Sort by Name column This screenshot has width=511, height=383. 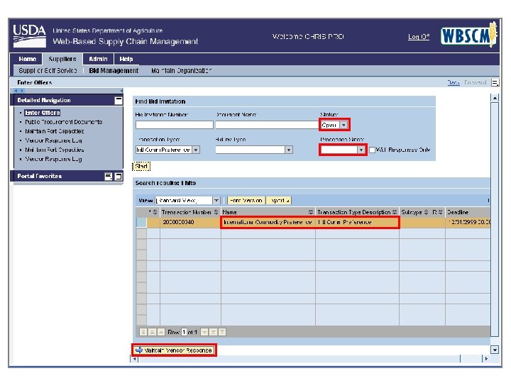tap(311, 212)
